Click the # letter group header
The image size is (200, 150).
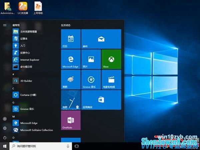[x=13, y=74]
